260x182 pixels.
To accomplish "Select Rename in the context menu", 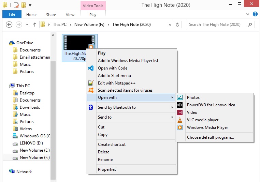I will [x=131, y=159].
